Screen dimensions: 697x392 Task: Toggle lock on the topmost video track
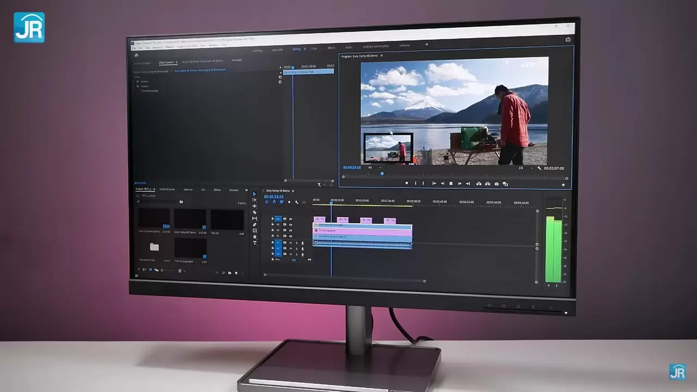272,219
